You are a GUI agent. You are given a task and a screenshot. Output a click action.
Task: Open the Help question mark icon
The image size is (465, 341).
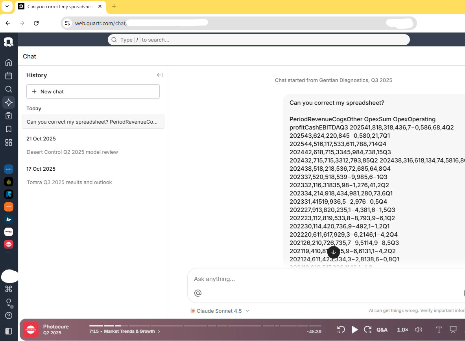pos(9,315)
